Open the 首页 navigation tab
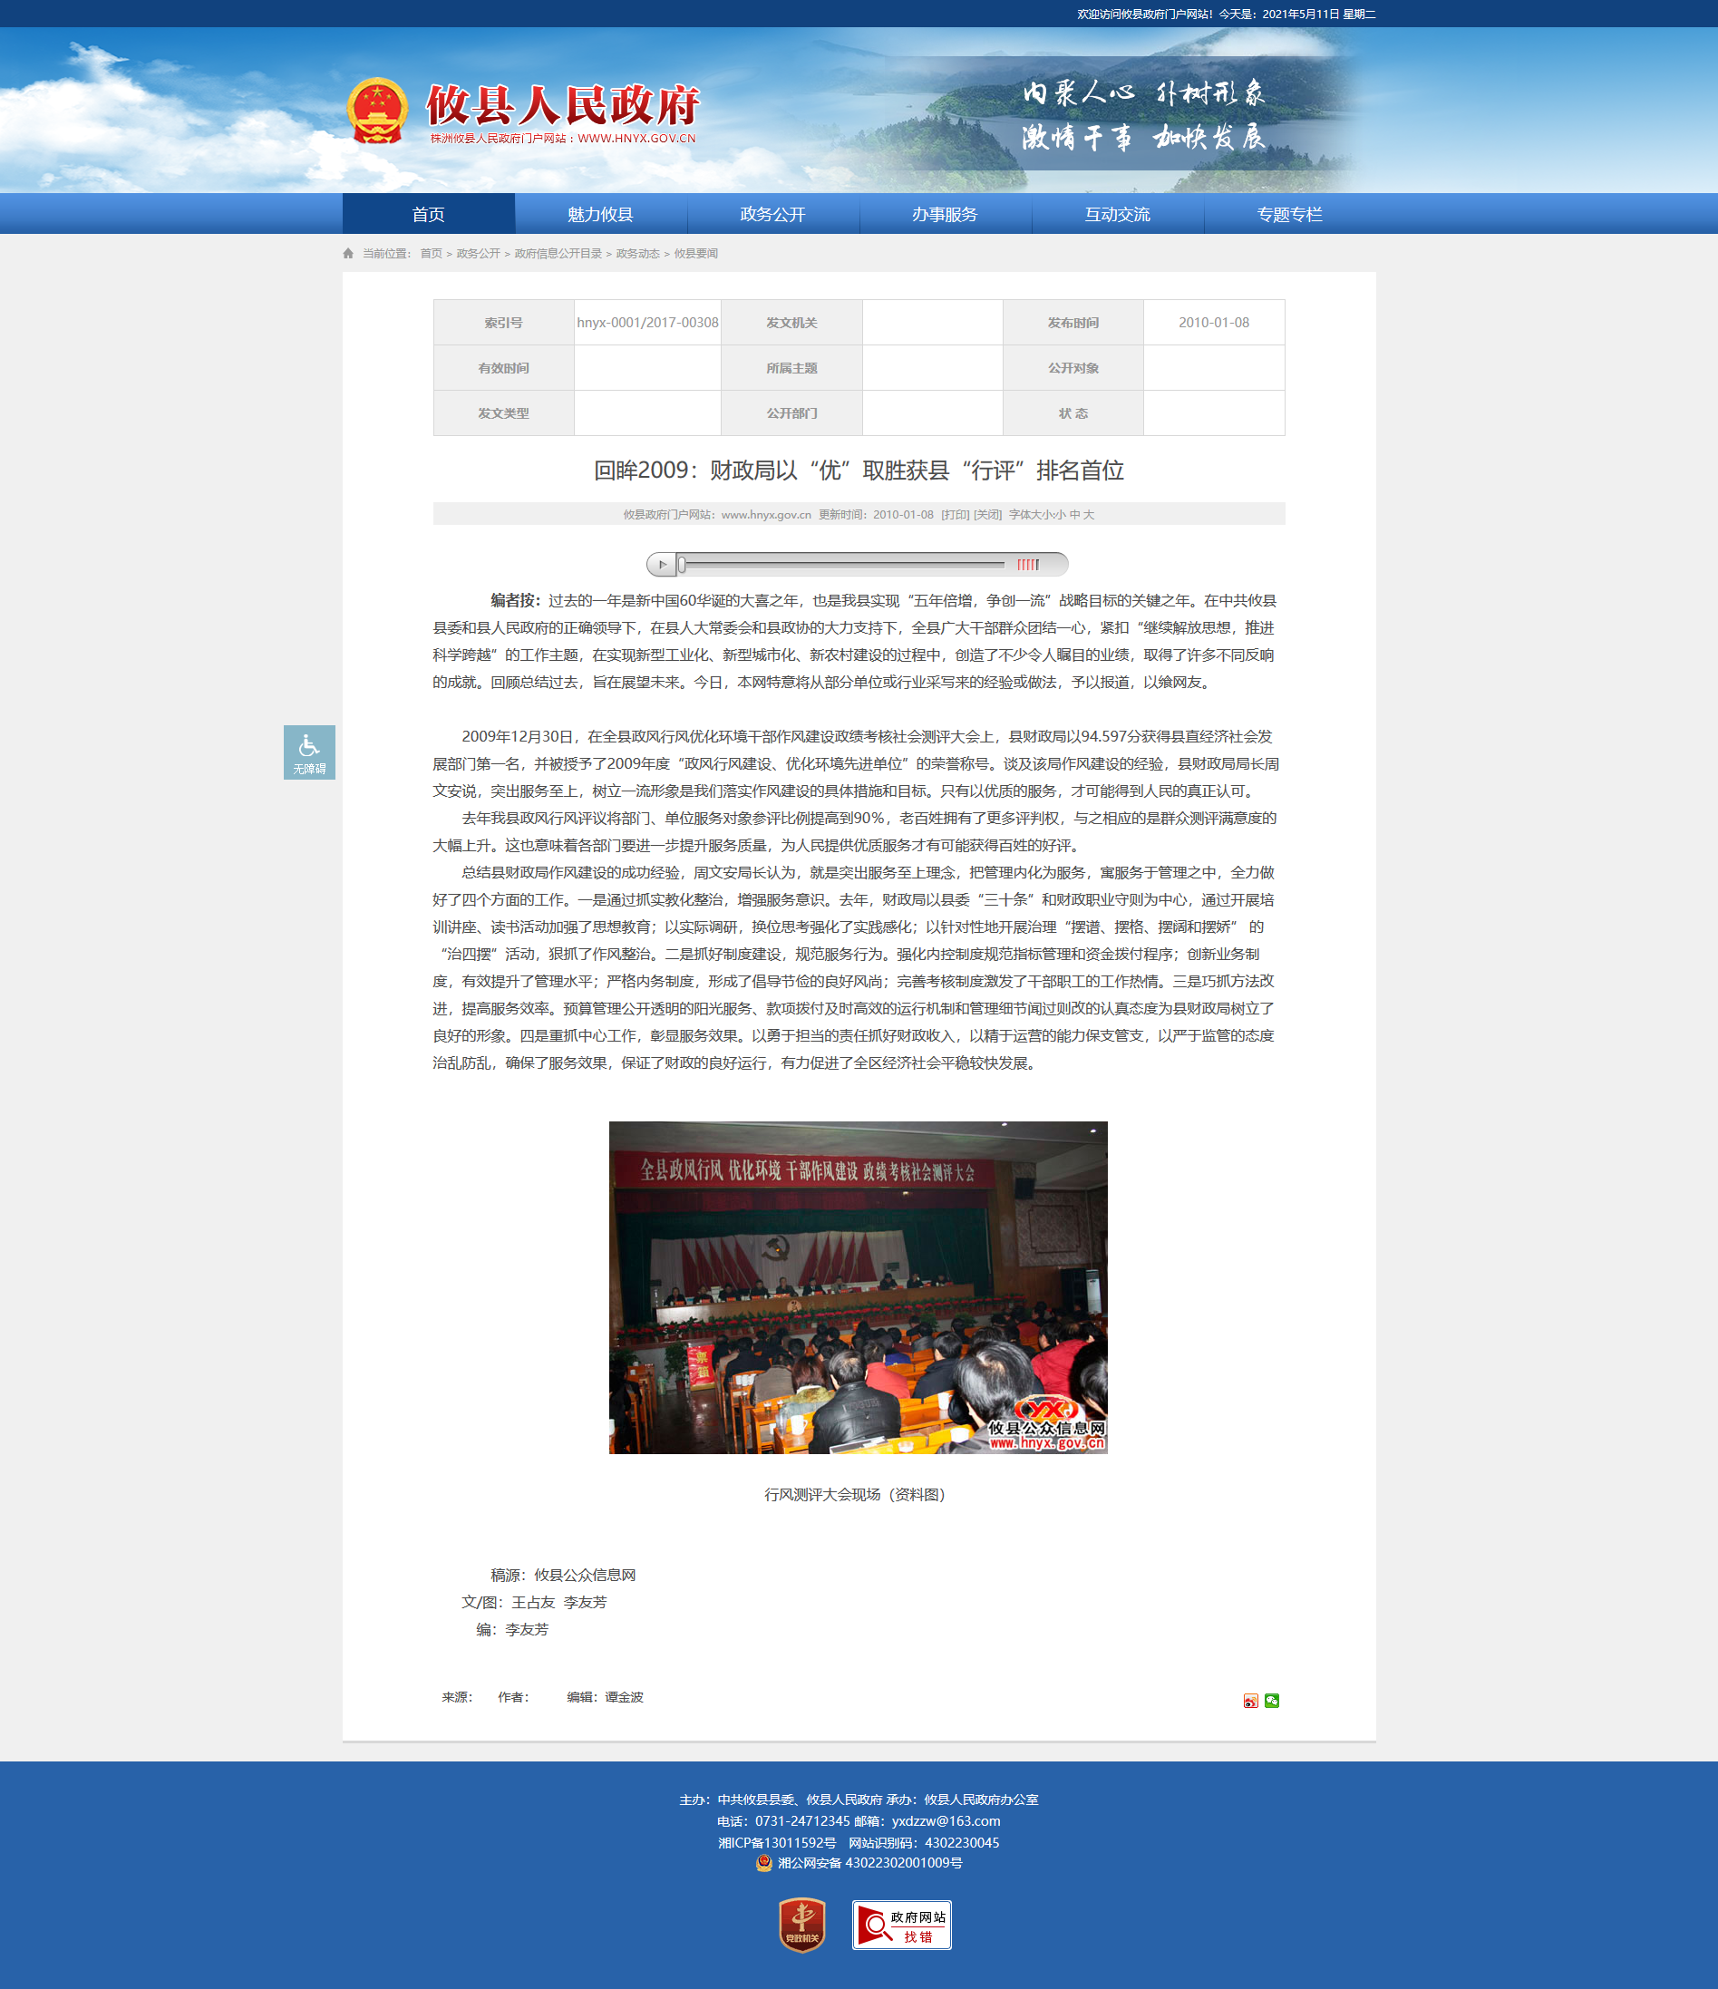This screenshot has width=1718, height=1989. pyautogui.click(x=428, y=214)
